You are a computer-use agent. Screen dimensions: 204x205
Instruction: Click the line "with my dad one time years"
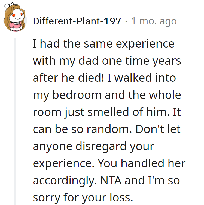coord(107,61)
